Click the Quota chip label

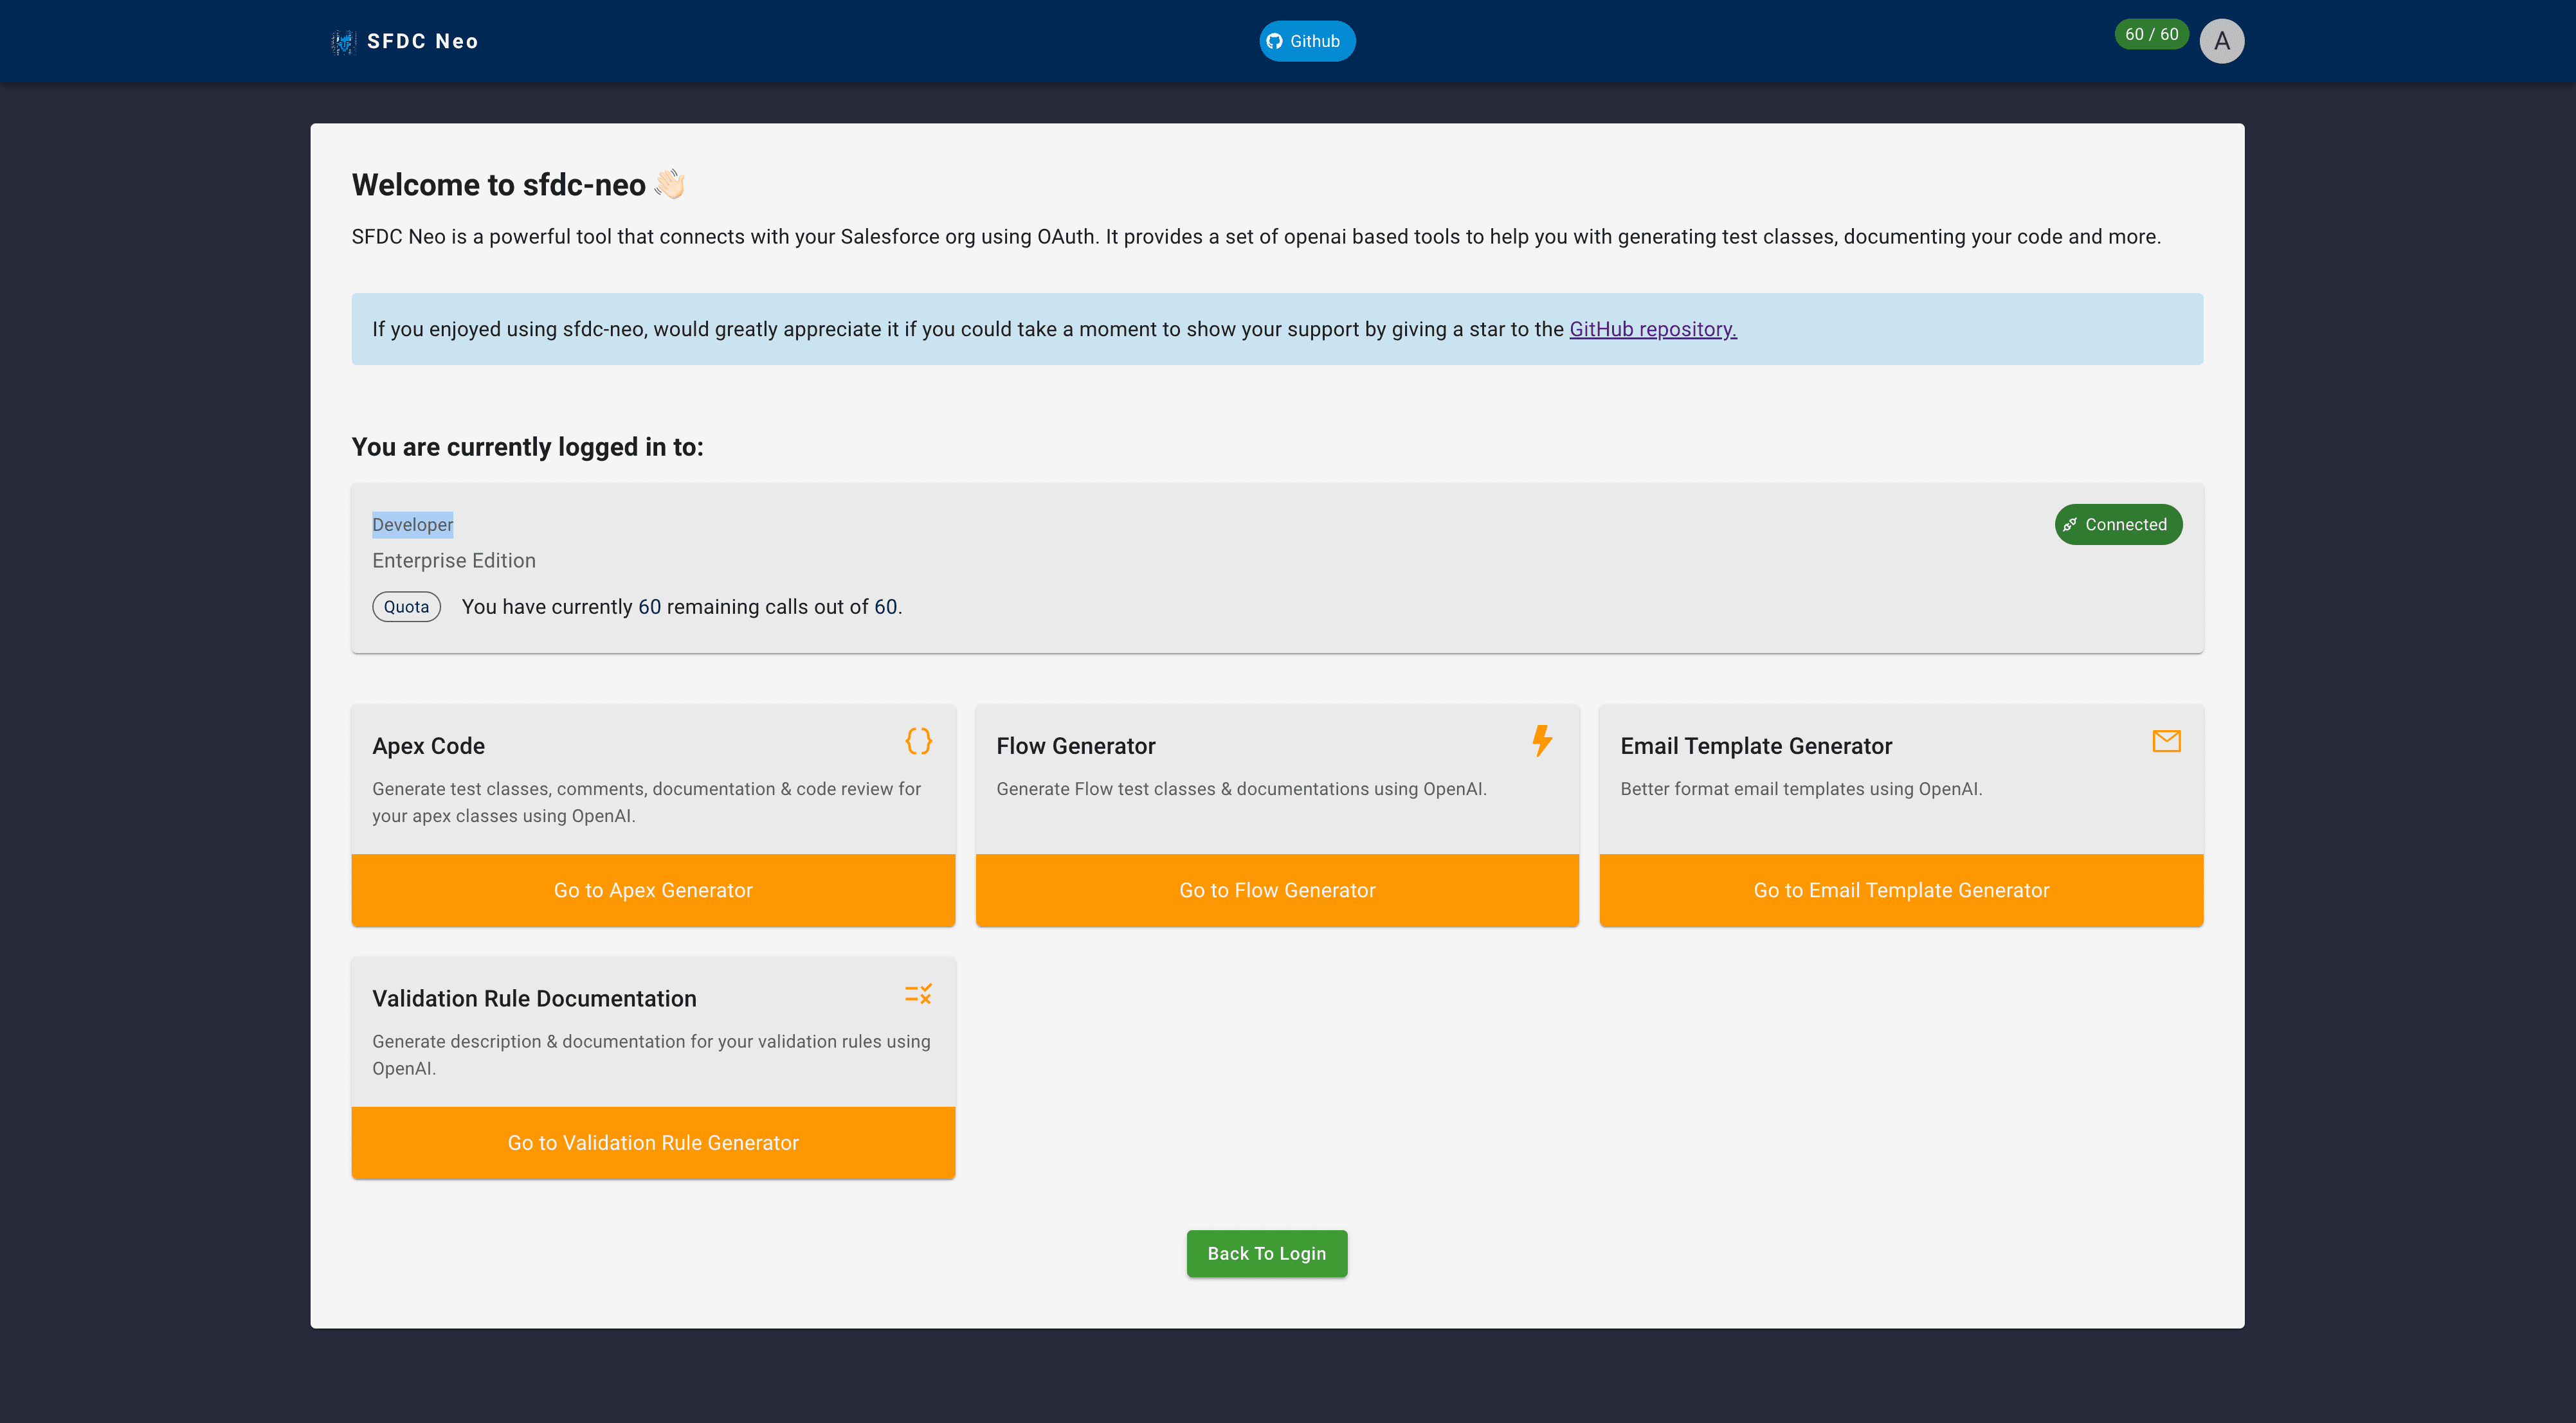(406, 607)
